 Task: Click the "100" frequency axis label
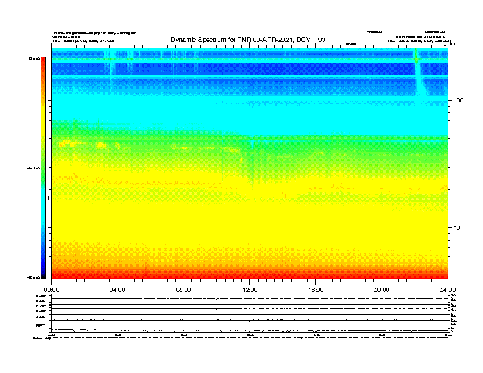click(459, 101)
